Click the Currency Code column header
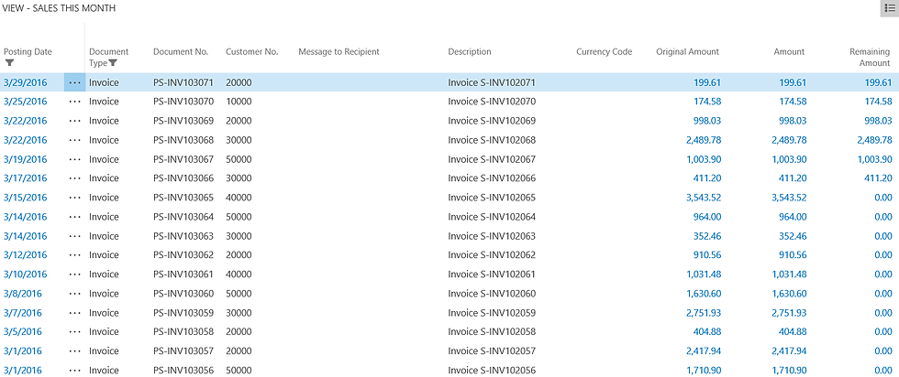The height and width of the screenshot is (377, 899). click(605, 51)
